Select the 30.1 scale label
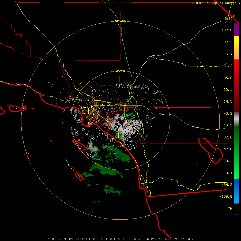The height and width of the screenshot is (241, 241). pos(228,90)
